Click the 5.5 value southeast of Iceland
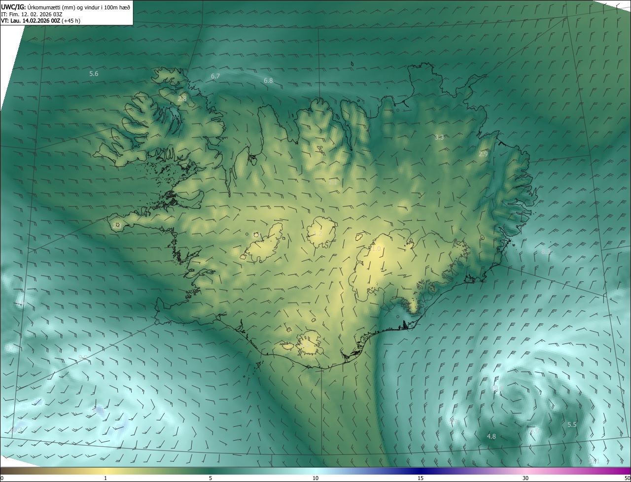This screenshot has height=482, width=631. pyautogui.click(x=572, y=425)
